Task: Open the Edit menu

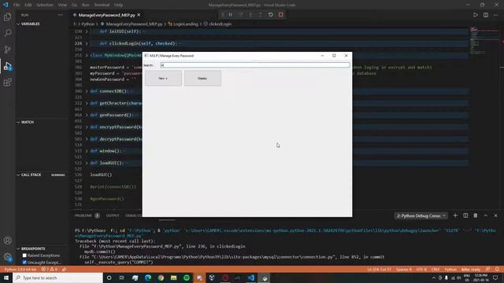Action: point(28,5)
